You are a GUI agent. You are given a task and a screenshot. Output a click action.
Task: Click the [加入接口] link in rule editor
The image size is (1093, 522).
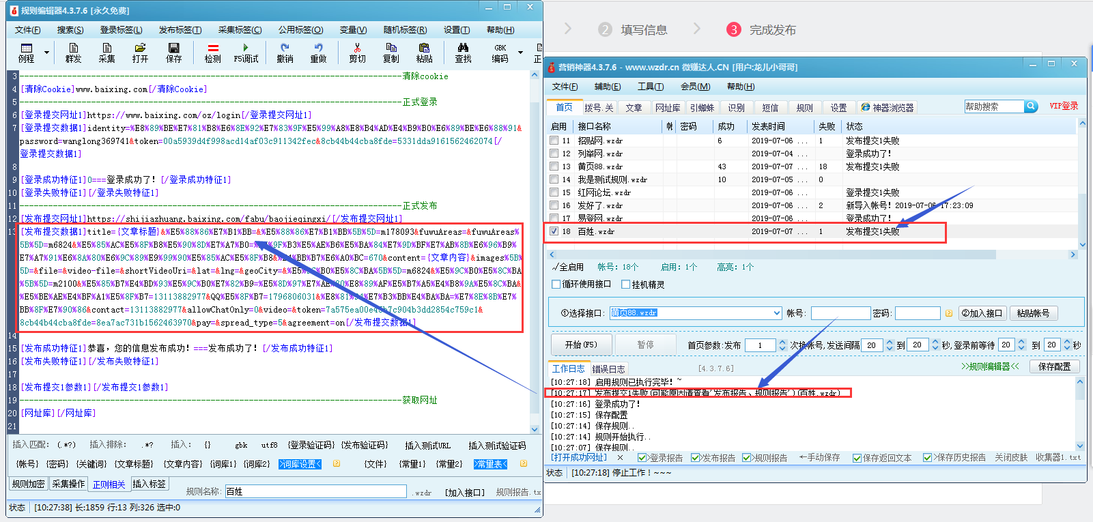point(465,492)
